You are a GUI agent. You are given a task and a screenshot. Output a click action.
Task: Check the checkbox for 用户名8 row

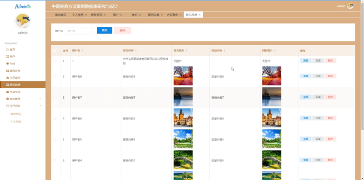[55, 77]
